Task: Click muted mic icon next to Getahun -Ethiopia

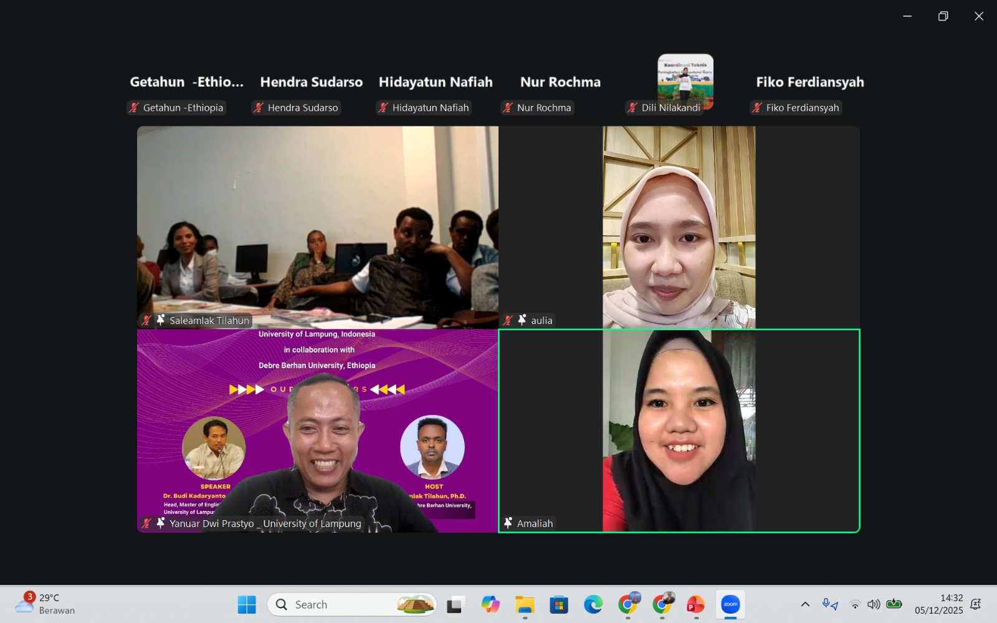Action: 133,108
